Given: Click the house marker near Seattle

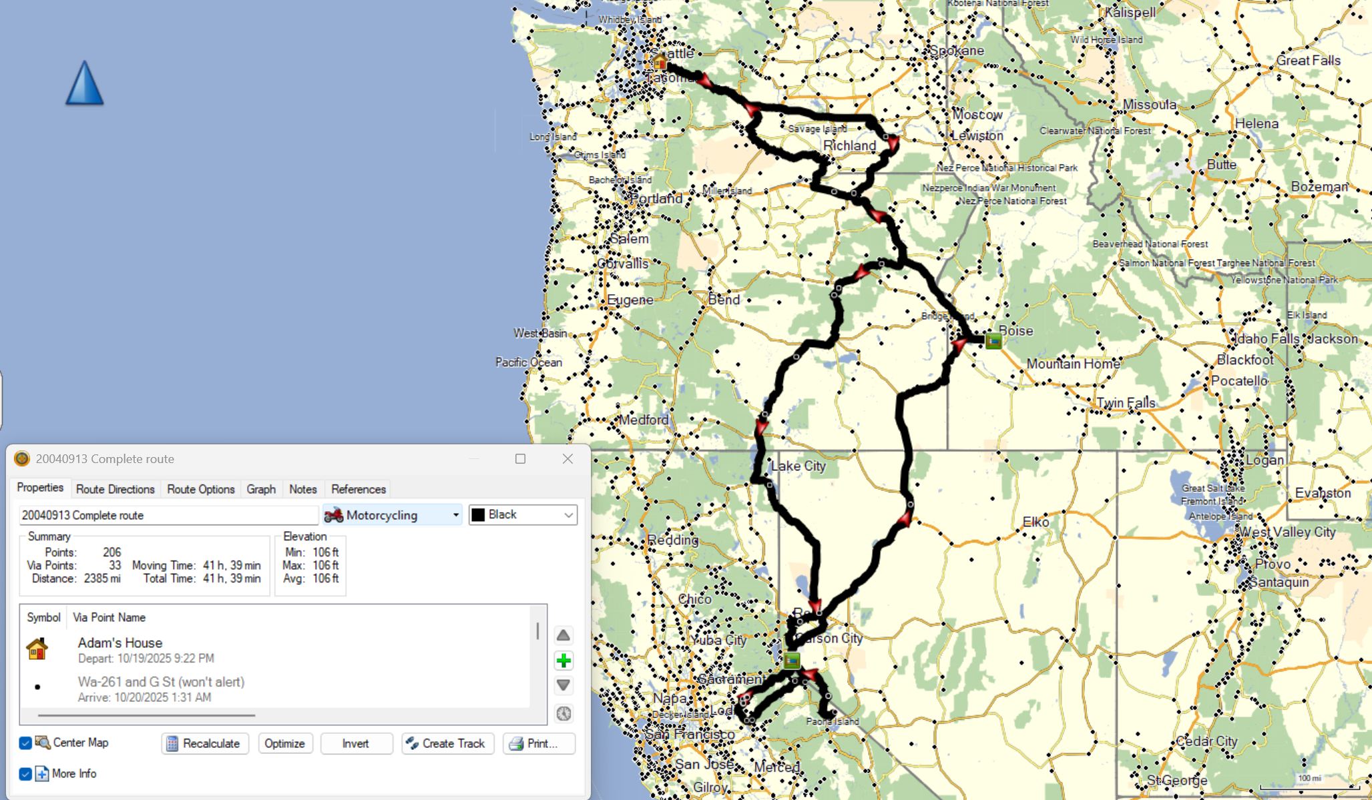Looking at the screenshot, I should click(660, 62).
